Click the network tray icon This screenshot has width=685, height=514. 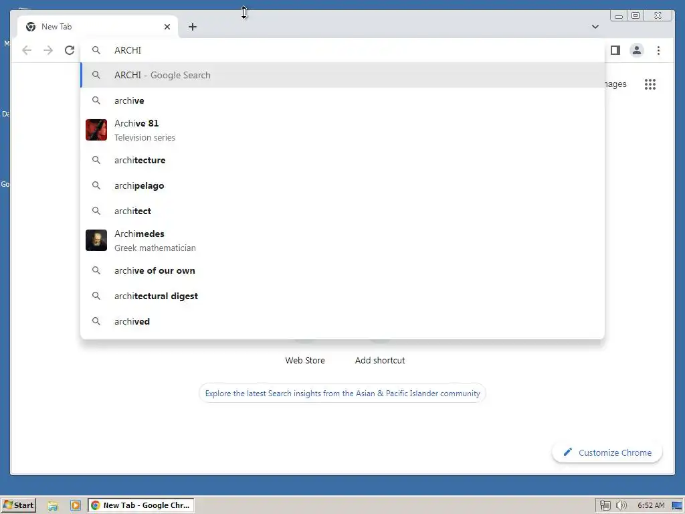point(605,506)
